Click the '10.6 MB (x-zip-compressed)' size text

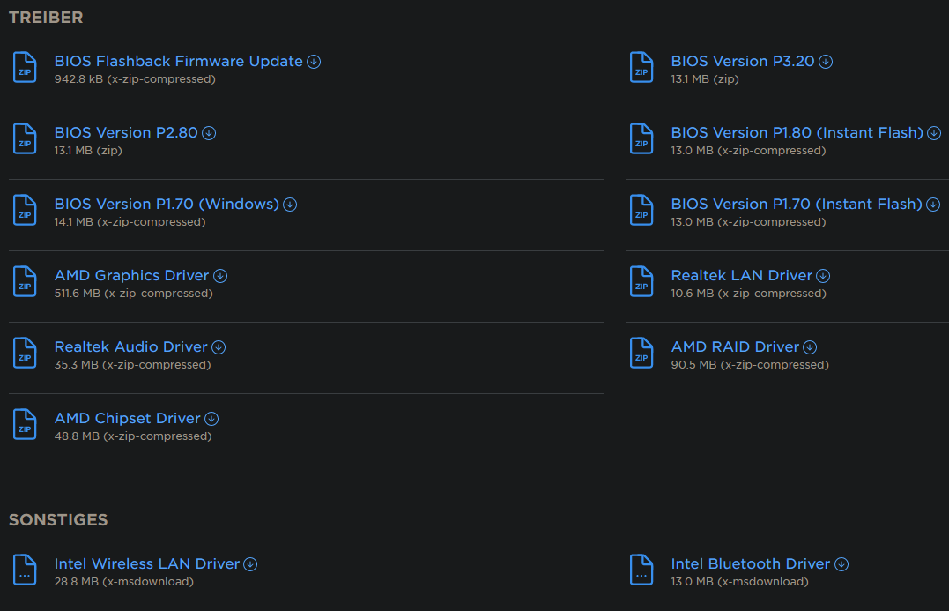click(749, 294)
